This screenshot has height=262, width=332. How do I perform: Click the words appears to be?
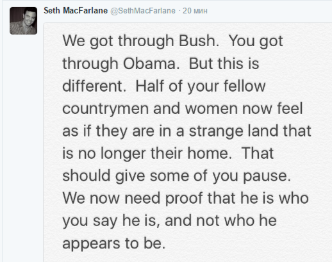pos(114,243)
